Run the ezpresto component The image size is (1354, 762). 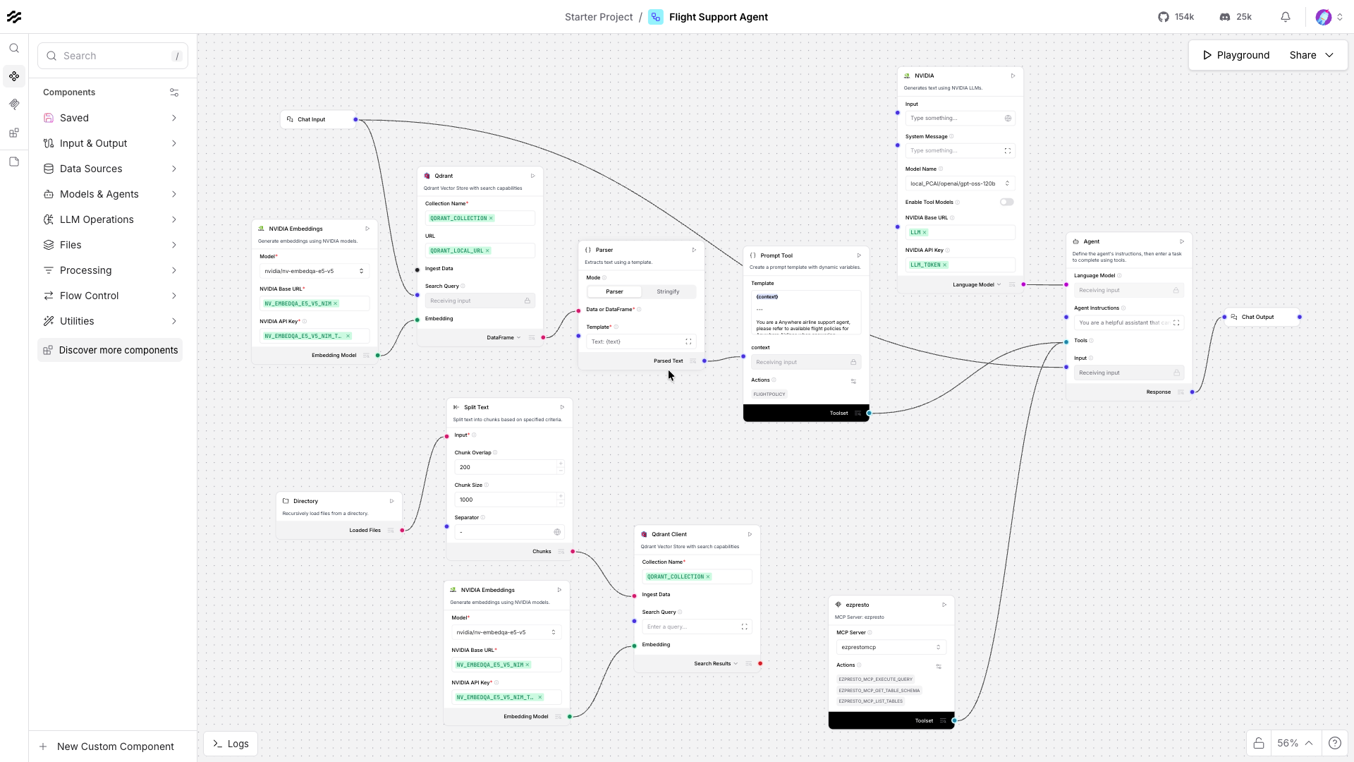(944, 605)
